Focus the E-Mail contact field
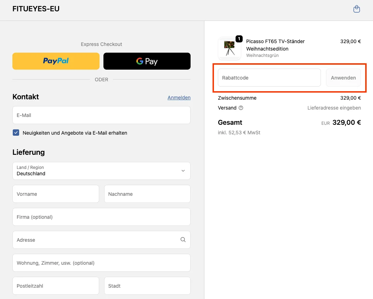The image size is (373, 299). click(x=101, y=115)
